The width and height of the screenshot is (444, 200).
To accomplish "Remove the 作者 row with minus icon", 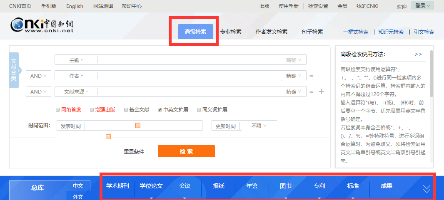I will pyautogui.click(x=312, y=76).
